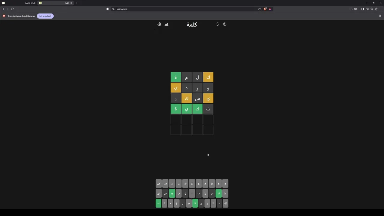The image size is (384, 216).
Task: Open Brave VPN shield icon
Action: (376, 9)
